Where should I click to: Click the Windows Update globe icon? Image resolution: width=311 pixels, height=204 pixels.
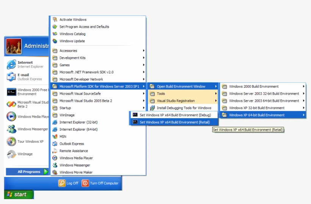tap(55, 41)
